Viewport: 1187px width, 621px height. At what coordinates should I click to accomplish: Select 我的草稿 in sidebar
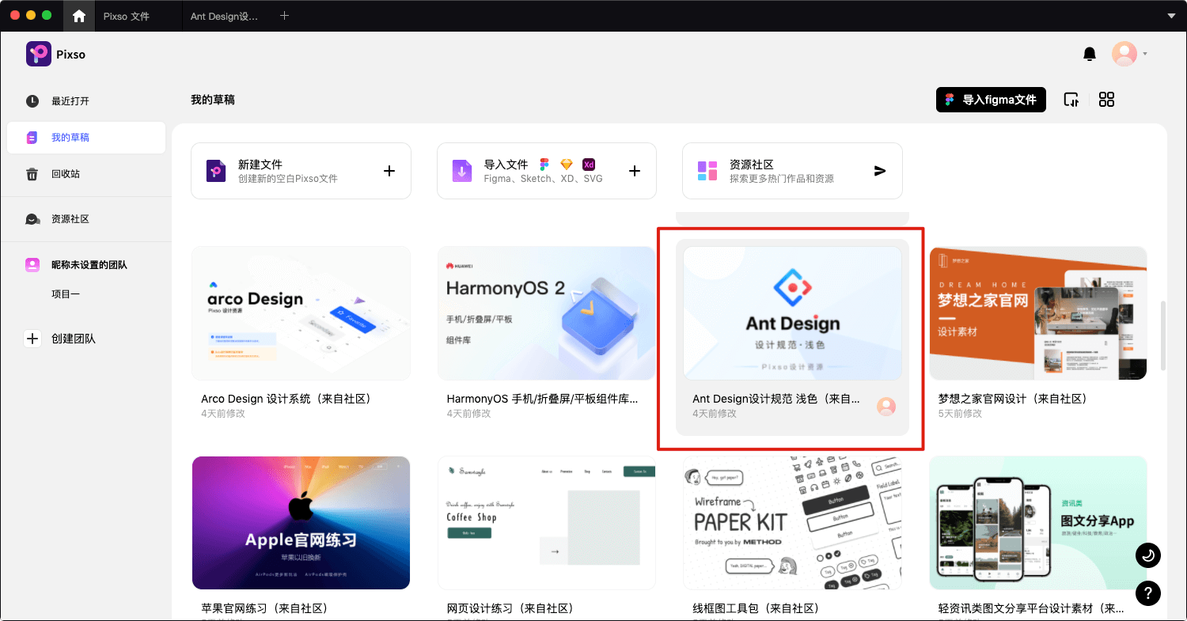click(86, 138)
